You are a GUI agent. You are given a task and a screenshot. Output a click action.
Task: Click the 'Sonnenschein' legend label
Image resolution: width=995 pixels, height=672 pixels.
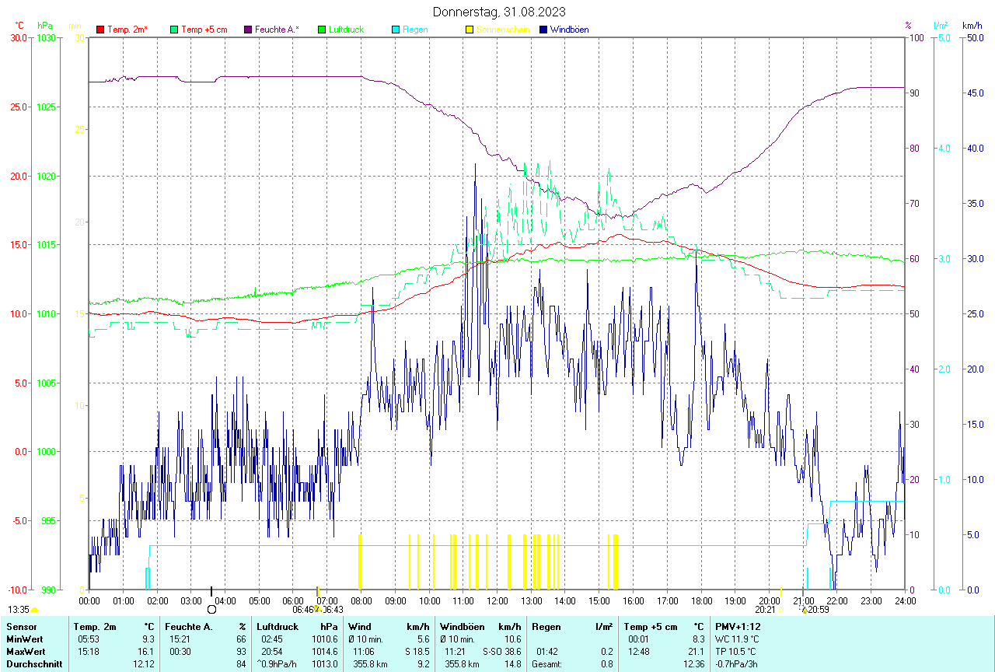[x=503, y=30]
